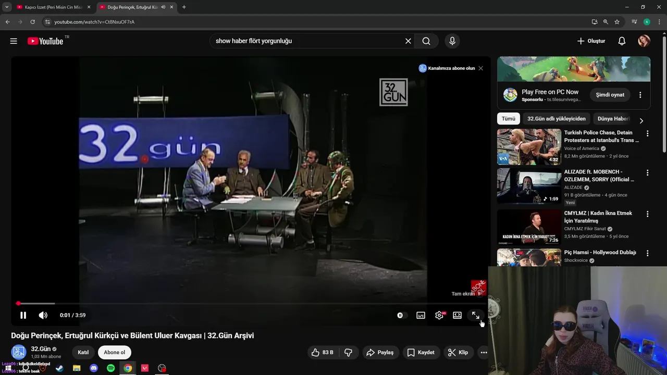Click in the YouTube search field

click(x=307, y=41)
